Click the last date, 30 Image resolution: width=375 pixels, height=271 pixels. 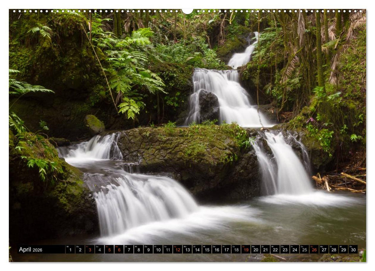pyautogui.click(x=353, y=250)
